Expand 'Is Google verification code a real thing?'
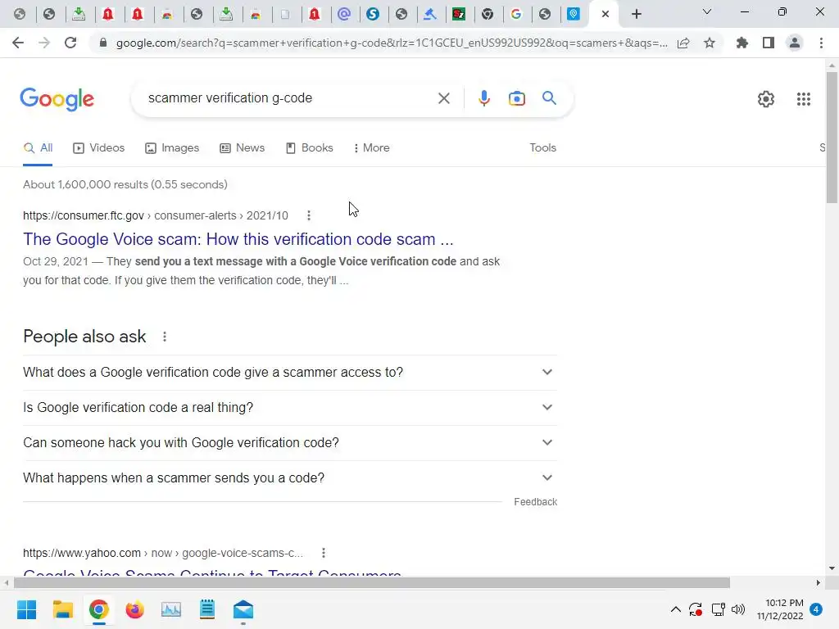839x629 pixels. 290,408
